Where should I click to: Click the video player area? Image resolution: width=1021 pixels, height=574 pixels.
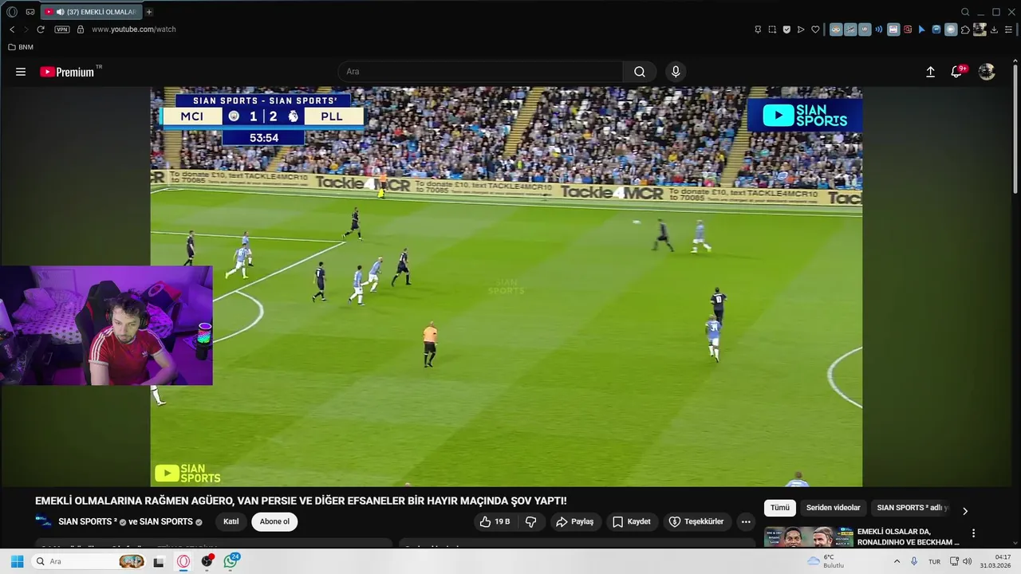coord(507,286)
